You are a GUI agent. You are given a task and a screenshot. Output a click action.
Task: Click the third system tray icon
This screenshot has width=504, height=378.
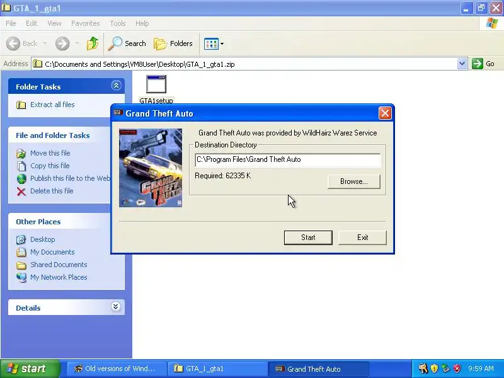click(445, 369)
